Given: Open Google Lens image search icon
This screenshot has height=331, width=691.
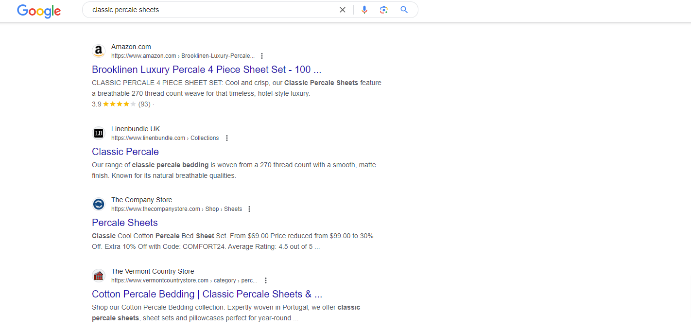Looking at the screenshot, I should point(384,10).
